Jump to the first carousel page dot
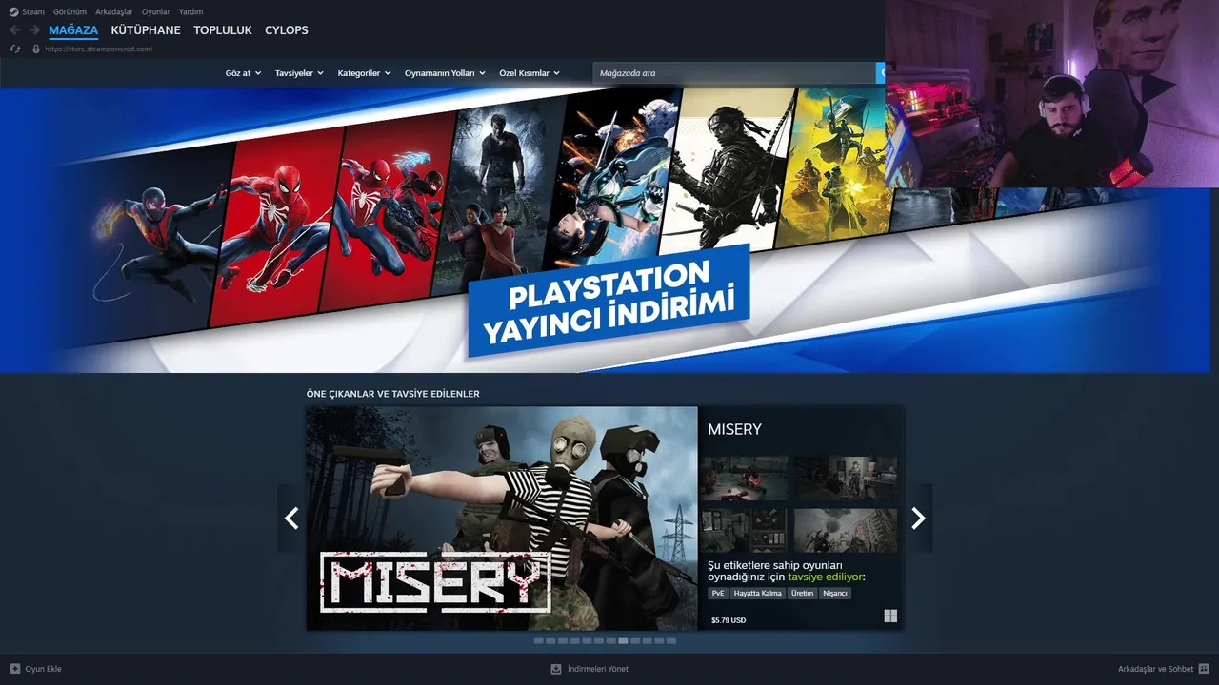This screenshot has width=1219, height=685. tap(538, 641)
